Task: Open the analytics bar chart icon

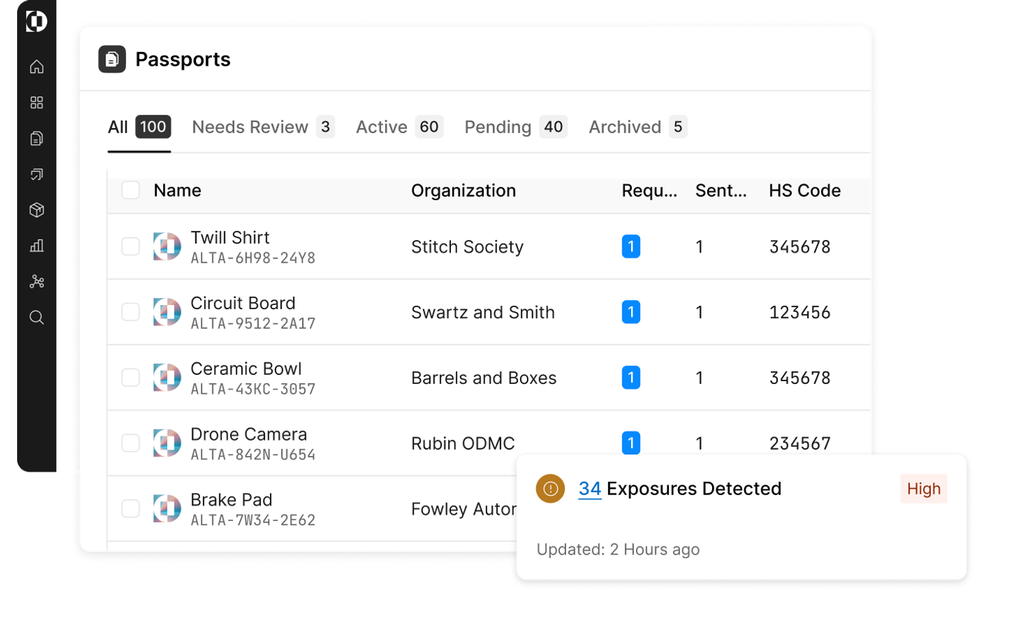Action: tap(36, 245)
